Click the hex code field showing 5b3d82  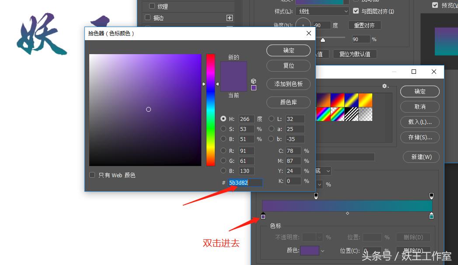click(x=245, y=182)
